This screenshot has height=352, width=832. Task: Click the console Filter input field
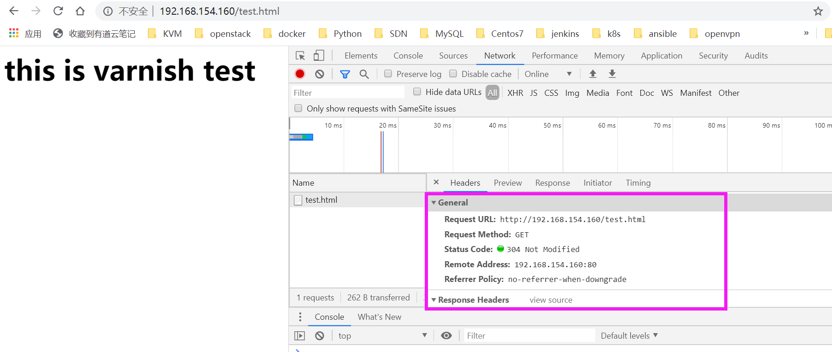pos(529,336)
